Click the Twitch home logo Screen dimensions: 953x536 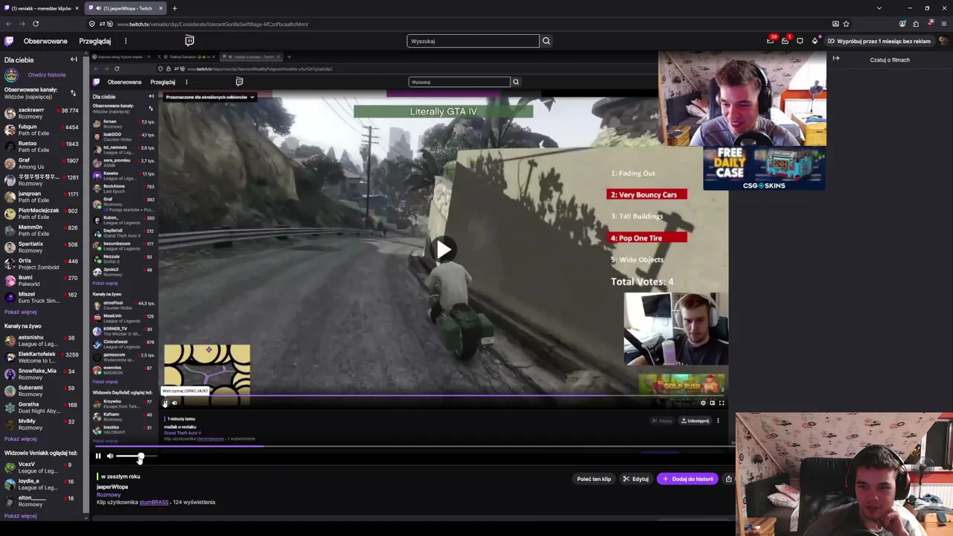coord(9,41)
